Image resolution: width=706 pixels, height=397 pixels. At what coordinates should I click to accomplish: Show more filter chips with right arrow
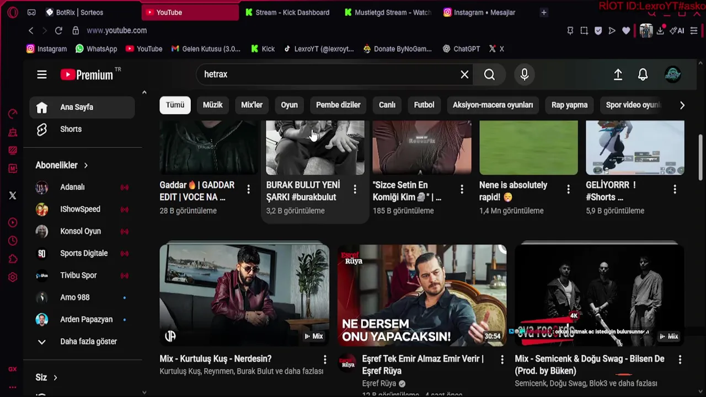click(682, 105)
